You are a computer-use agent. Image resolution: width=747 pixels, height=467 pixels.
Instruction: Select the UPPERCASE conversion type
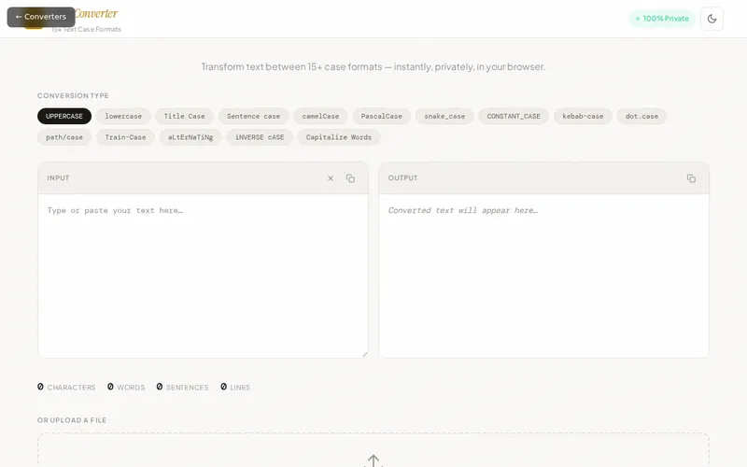pos(64,116)
